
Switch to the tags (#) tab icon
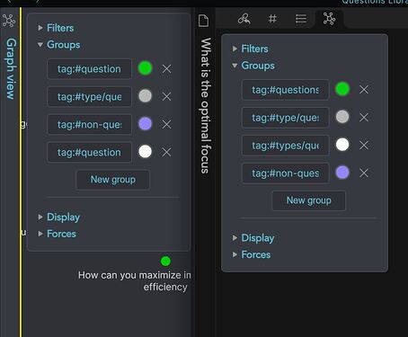tap(272, 19)
